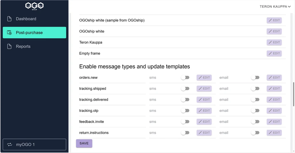Open the myOGO 1 switcher
The image size is (295, 153).
[34, 144]
